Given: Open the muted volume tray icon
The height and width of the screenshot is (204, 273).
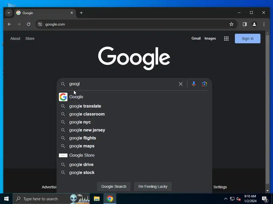Looking at the screenshot, I should point(238,199).
